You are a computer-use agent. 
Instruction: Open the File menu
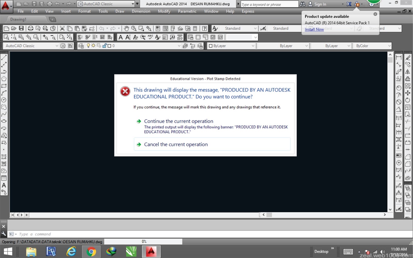[21, 11]
